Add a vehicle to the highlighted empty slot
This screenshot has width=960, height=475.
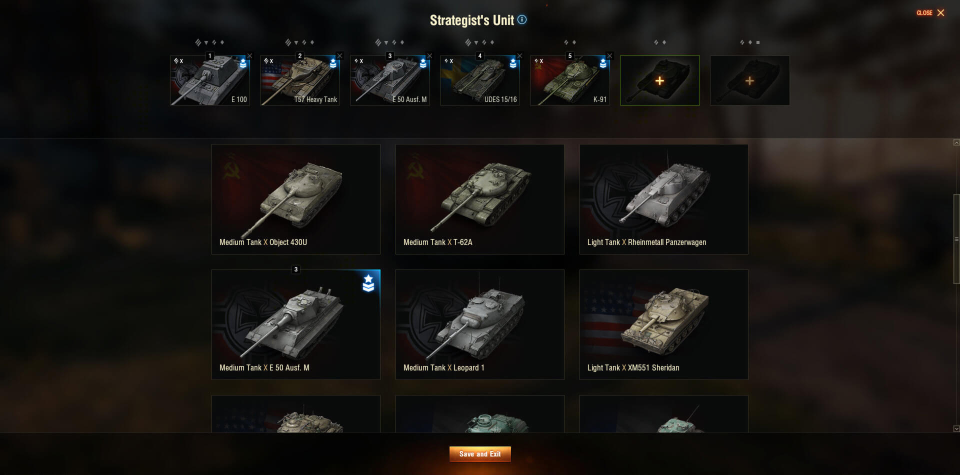(x=659, y=80)
